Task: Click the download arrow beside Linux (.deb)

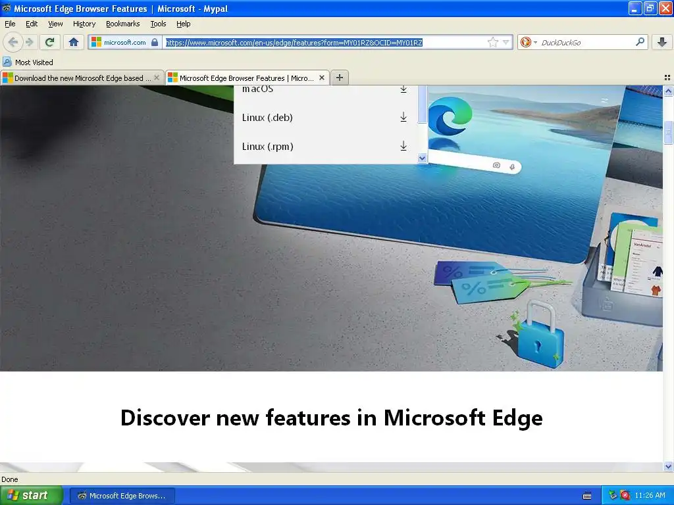Action: tap(403, 117)
